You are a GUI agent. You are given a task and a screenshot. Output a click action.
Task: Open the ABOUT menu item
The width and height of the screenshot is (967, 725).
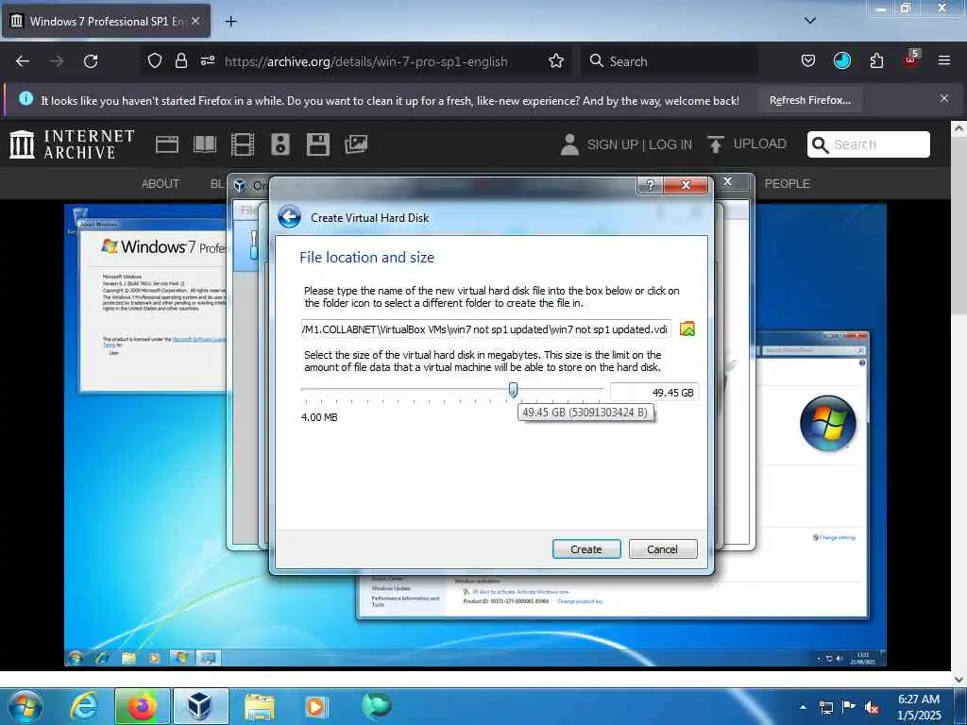[161, 184]
